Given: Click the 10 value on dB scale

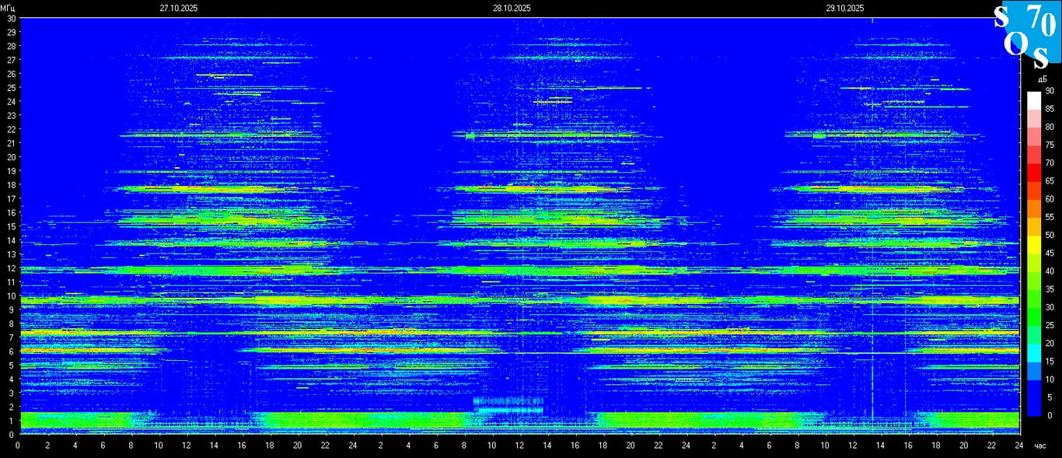Looking at the screenshot, I should [x=1049, y=379].
